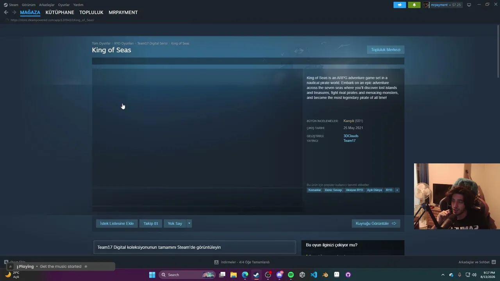Switch to the TOPLULUK tab
Screen dimensions: 500x281
[91, 12]
